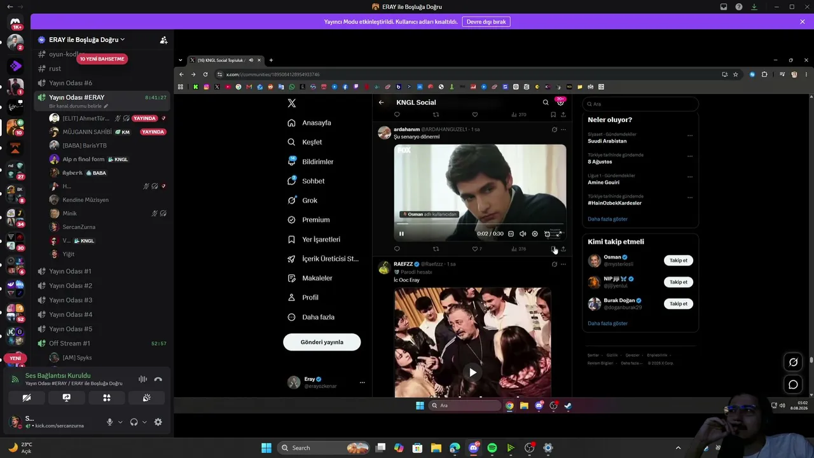The width and height of the screenshot is (814, 458).
Task: Invite people to the server
Action: (x=163, y=40)
